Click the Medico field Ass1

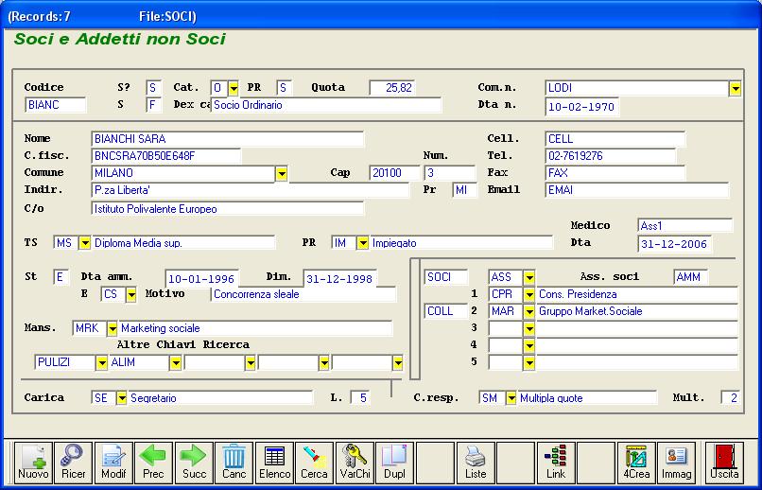click(684, 226)
